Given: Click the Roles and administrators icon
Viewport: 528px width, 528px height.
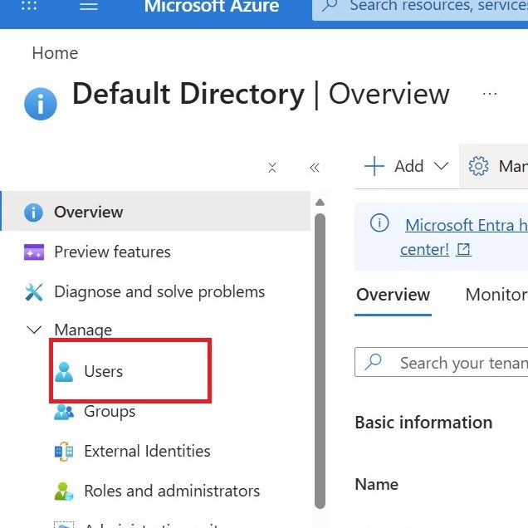Looking at the screenshot, I should point(64,491).
